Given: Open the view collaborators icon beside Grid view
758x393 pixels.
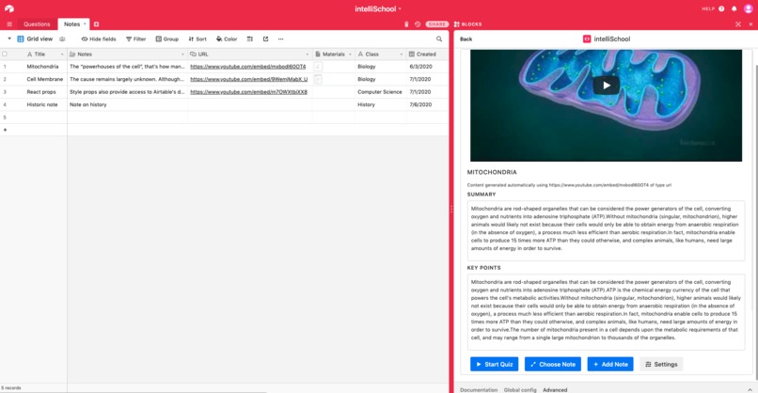Looking at the screenshot, I should 62,39.
